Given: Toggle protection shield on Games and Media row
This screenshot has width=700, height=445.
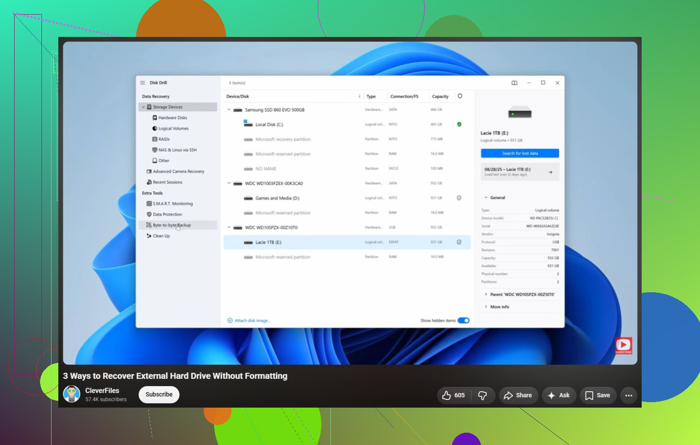Looking at the screenshot, I should (x=459, y=198).
